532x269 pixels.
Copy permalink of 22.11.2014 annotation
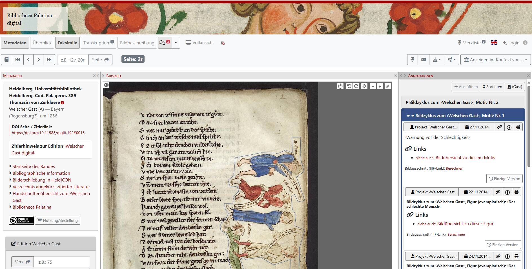[x=498, y=192]
